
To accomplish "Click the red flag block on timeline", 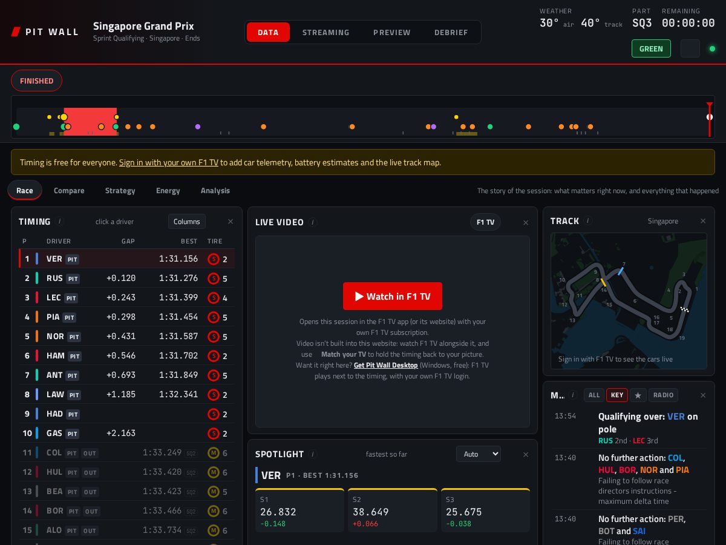I will (x=90, y=122).
